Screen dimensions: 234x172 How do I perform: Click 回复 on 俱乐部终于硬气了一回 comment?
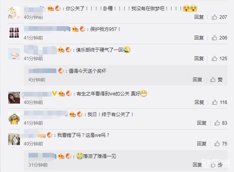(x=199, y=58)
